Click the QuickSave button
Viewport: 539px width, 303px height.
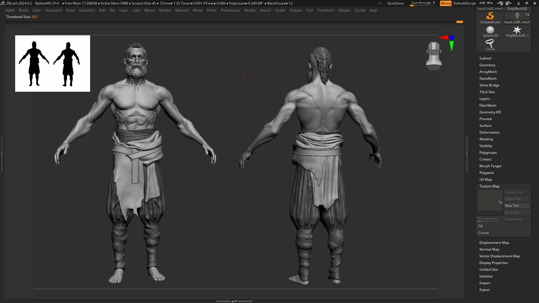[x=395, y=3]
